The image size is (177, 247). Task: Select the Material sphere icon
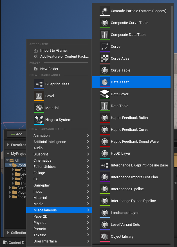39,108
